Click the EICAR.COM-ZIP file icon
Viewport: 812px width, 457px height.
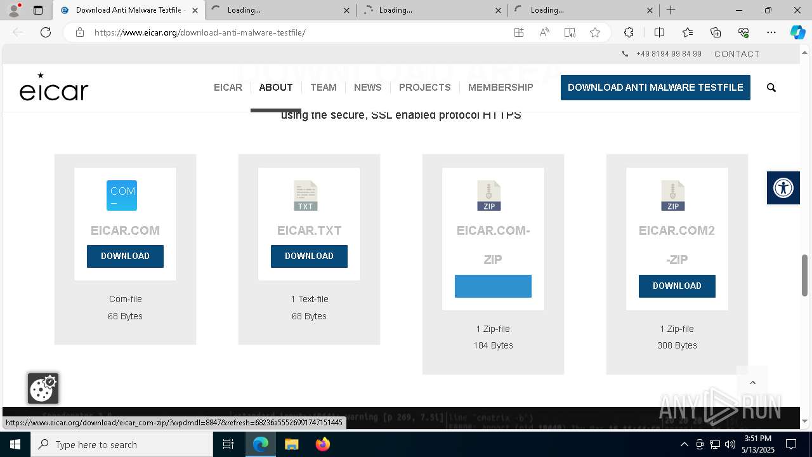489,195
